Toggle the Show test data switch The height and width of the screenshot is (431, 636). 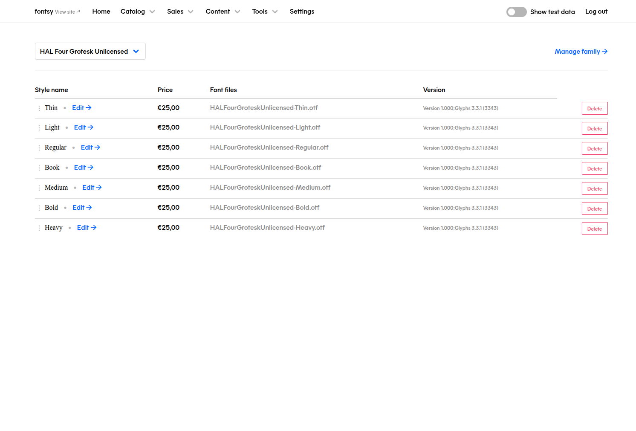[516, 12]
